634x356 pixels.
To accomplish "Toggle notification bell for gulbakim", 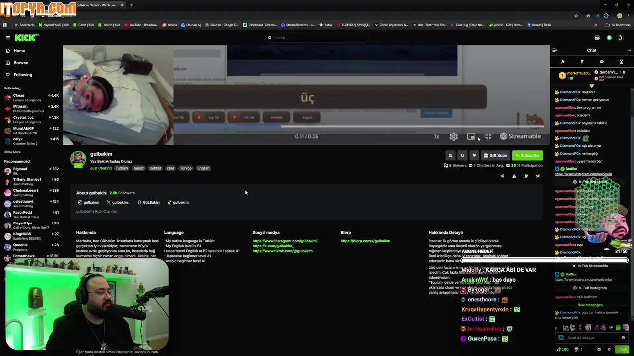I will coord(462,155).
